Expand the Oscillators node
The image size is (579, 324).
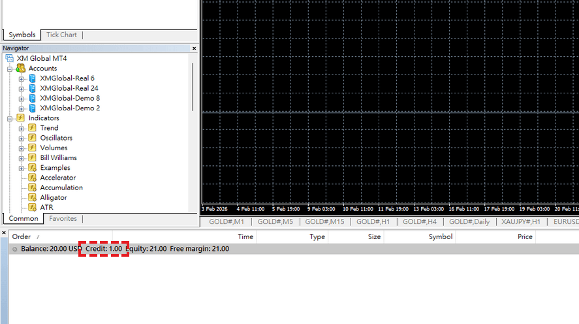point(22,138)
